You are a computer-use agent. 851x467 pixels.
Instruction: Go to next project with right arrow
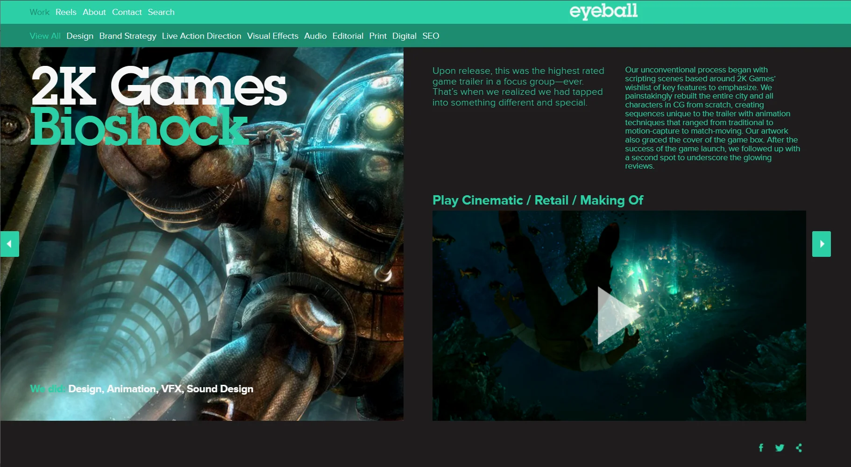point(821,244)
